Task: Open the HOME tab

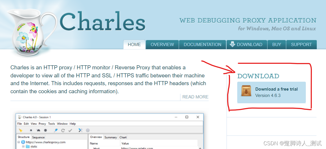Action: pyautogui.click(x=134, y=44)
